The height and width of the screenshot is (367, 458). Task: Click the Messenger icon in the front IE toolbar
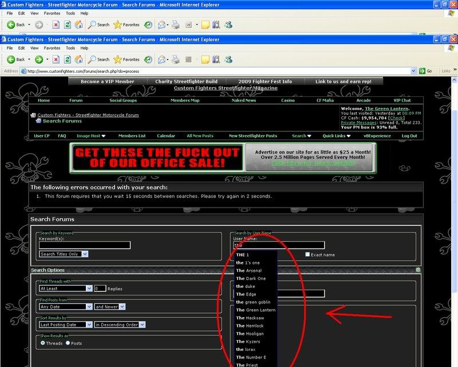point(228,60)
